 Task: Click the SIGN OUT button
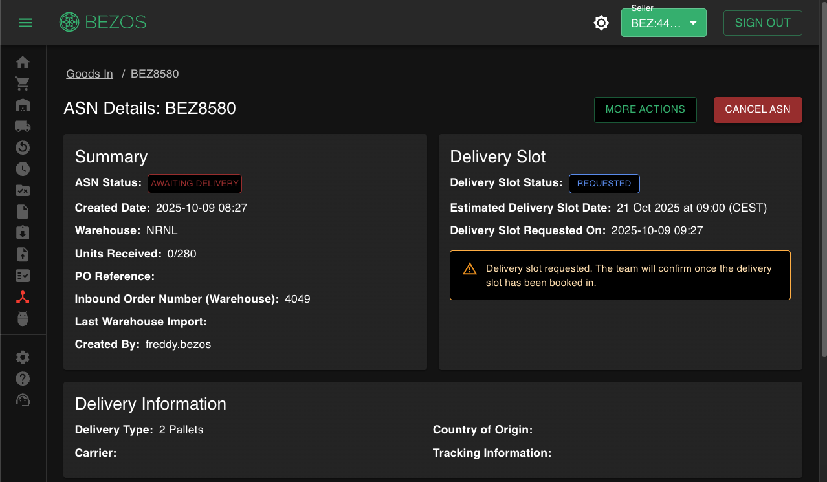[x=762, y=23]
